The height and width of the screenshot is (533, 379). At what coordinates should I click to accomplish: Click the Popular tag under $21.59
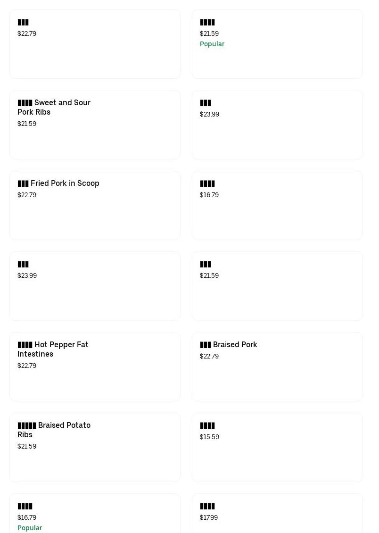pyautogui.click(x=212, y=44)
